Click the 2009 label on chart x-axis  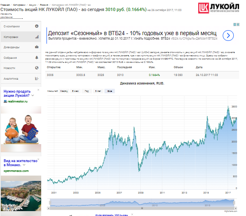141,193
